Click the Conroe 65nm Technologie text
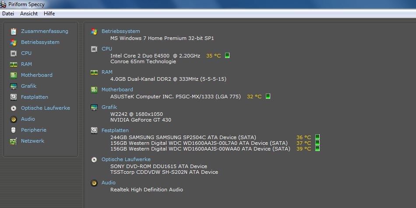This screenshot has width=416, height=208. tap(143, 62)
